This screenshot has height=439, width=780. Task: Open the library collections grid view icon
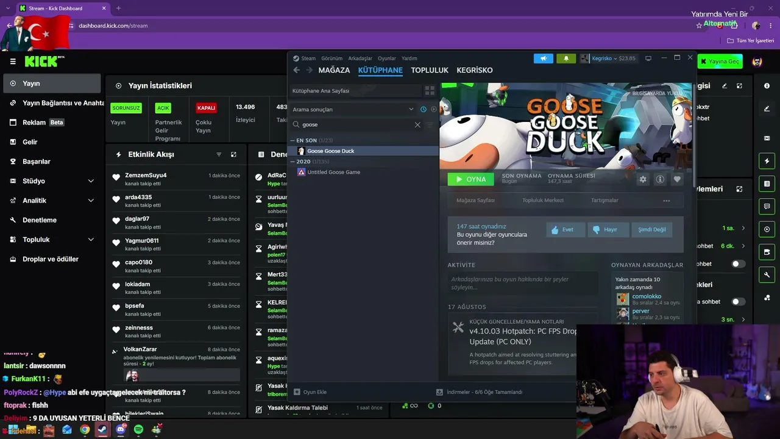pyautogui.click(x=430, y=90)
